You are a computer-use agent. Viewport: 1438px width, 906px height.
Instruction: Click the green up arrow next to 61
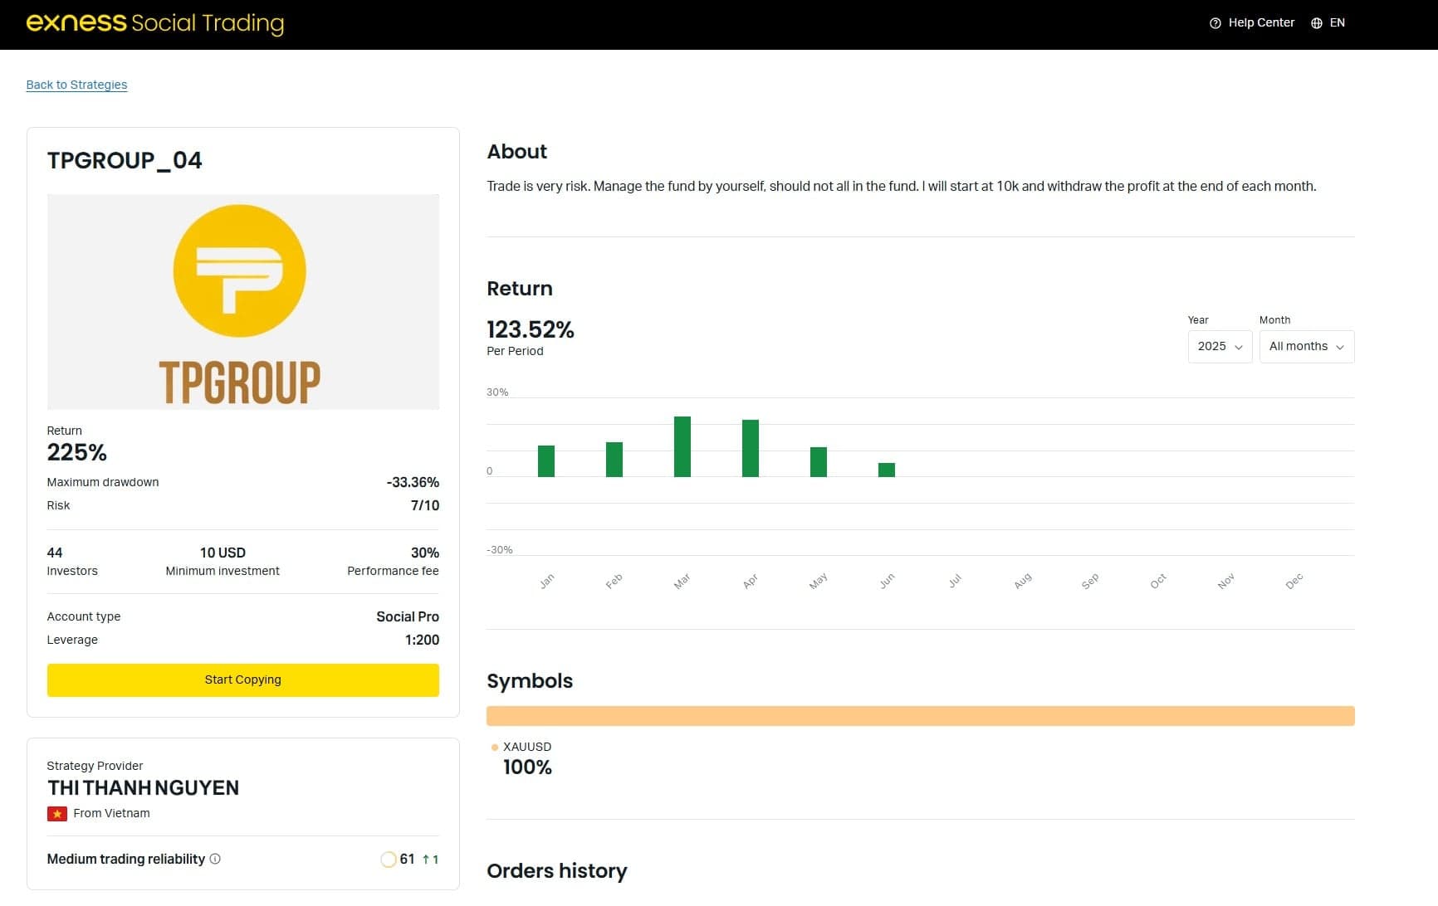click(x=426, y=860)
